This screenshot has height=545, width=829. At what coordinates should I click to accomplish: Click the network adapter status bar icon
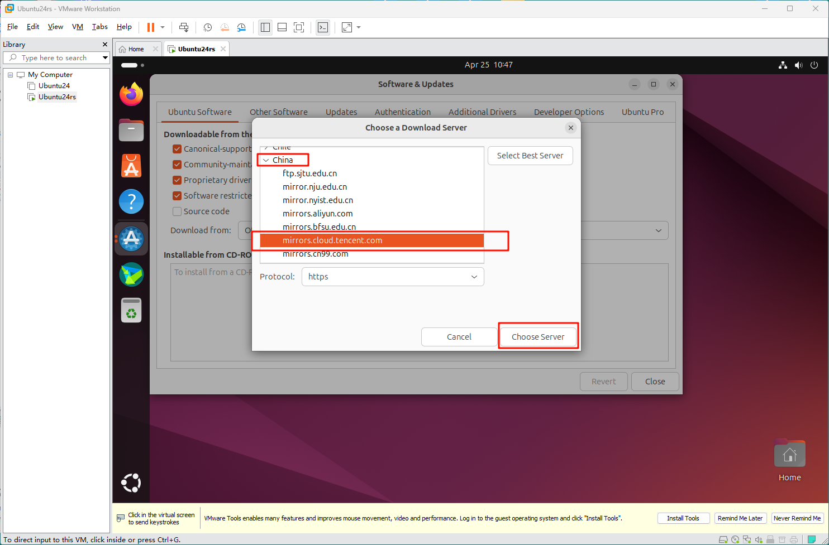click(747, 539)
